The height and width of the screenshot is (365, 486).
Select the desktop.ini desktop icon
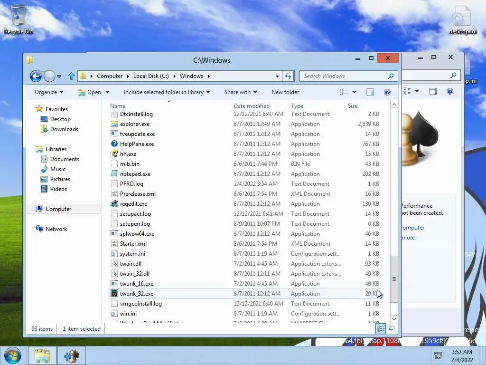(x=462, y=19)
